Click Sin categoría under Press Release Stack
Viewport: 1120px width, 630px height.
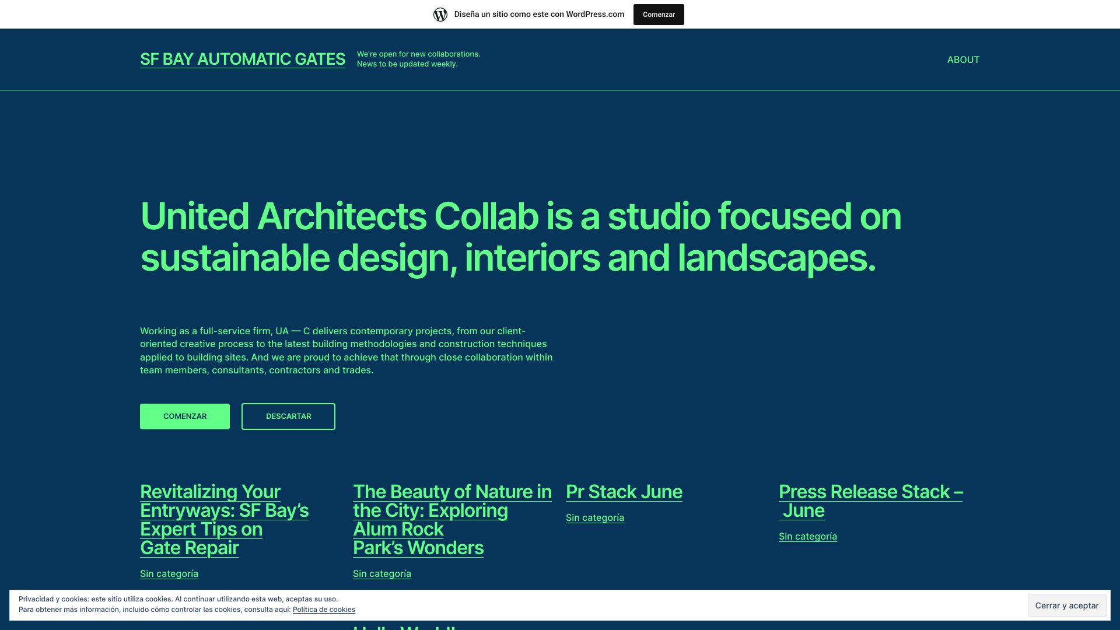808,536
